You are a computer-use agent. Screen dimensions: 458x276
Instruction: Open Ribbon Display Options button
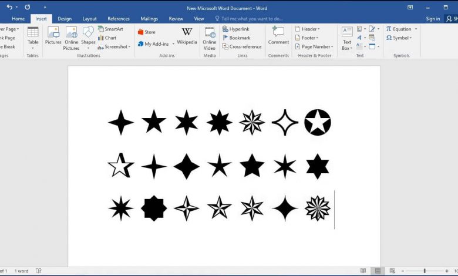pyautogui.click(x=410, y=8)
